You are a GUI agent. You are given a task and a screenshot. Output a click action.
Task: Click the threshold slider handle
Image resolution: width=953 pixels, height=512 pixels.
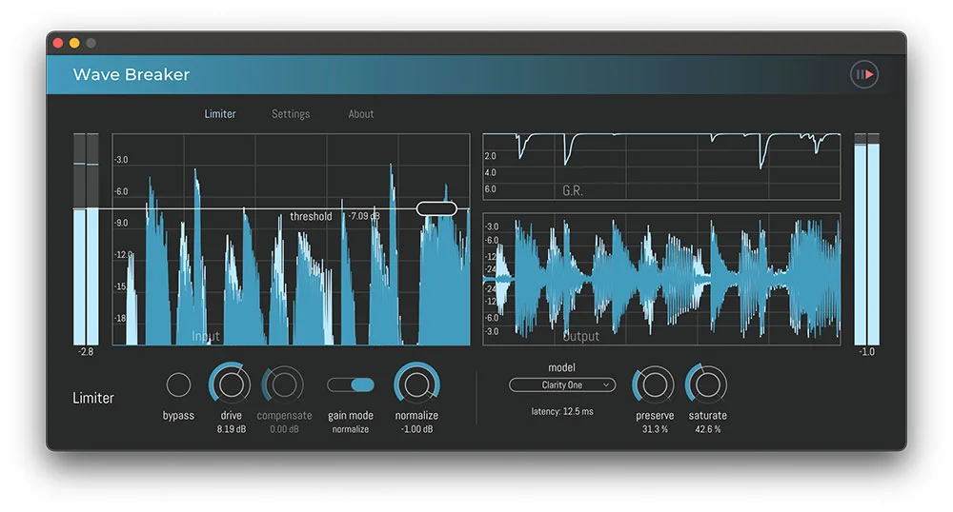436,208
